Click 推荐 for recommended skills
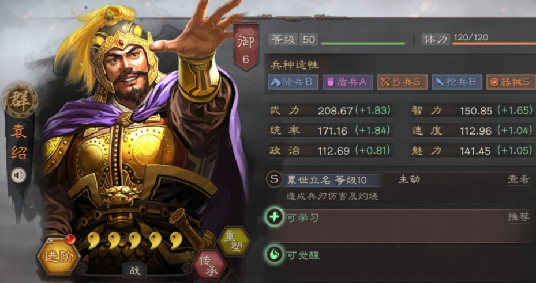The image size is (536, 283). (x=518, y=217)
